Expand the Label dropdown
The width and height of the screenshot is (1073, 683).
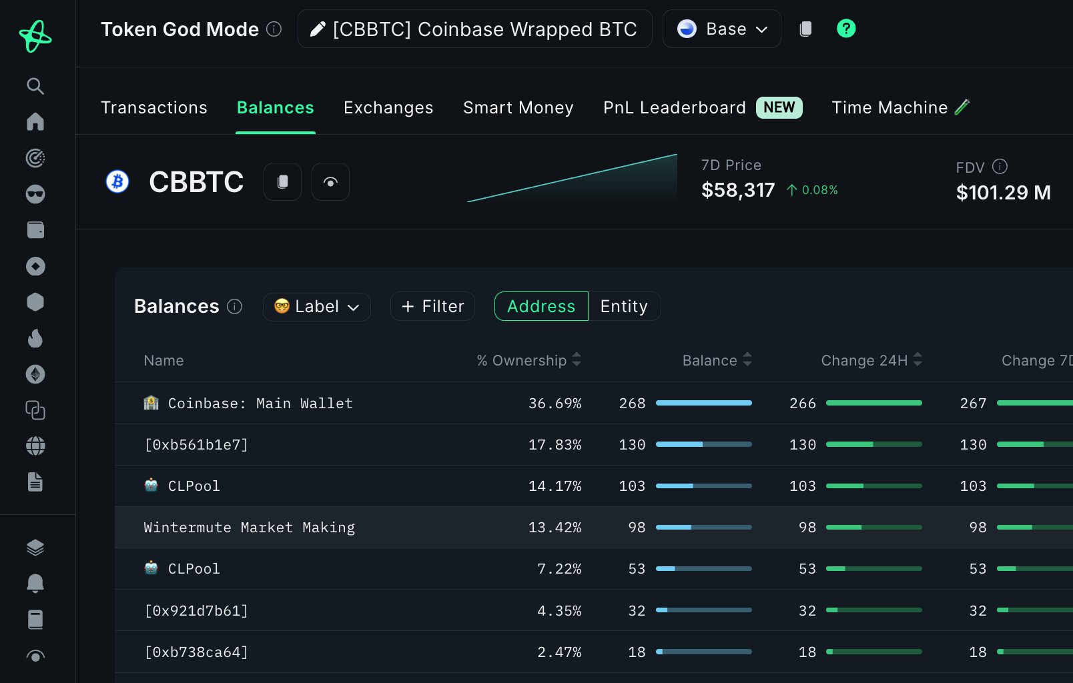pyautogui.click(x=317, y=306)
